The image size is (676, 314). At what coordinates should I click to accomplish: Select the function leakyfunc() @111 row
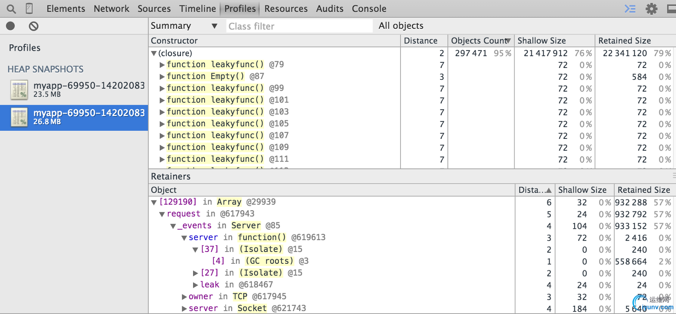[x=412, y=159]
